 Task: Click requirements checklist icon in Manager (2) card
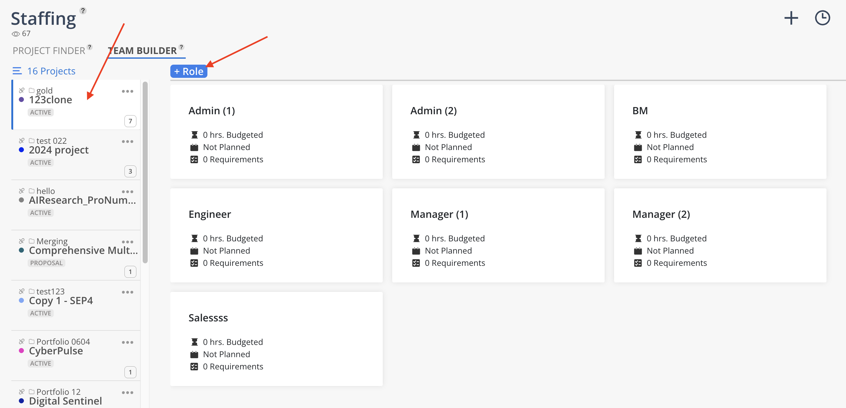point(638,263)
